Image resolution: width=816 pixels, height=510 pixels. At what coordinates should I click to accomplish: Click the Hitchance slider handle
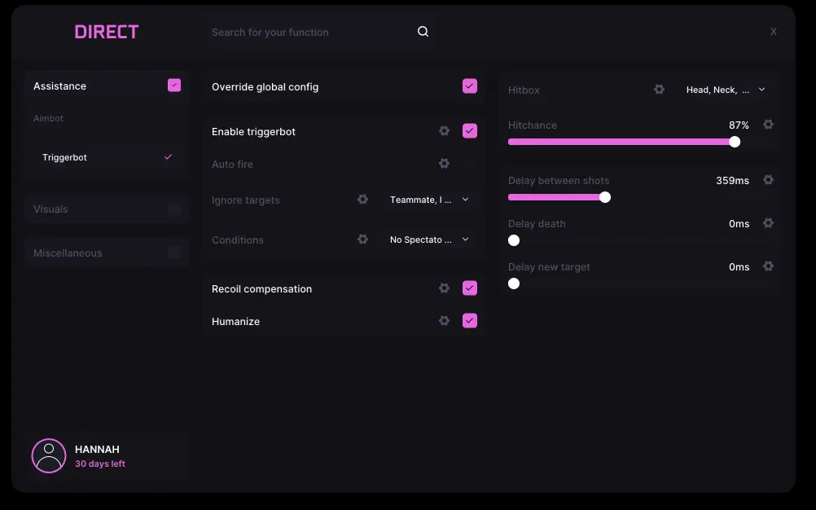(x=735, y=142)
